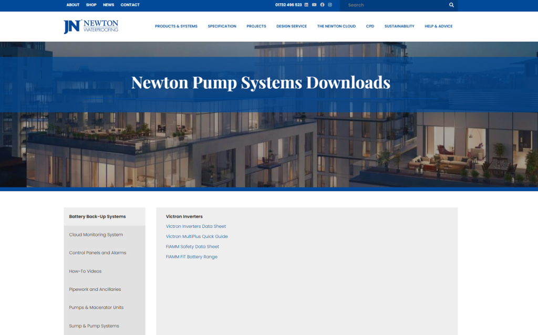Open the Facebook icon in the top bar
The height and width of the screenshot is (335, 538).
[322, 5]
